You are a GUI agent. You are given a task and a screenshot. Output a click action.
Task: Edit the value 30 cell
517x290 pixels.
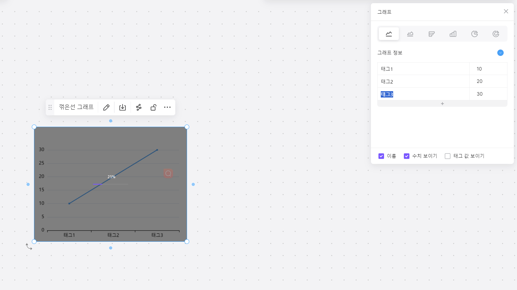[x=488, y=94]
